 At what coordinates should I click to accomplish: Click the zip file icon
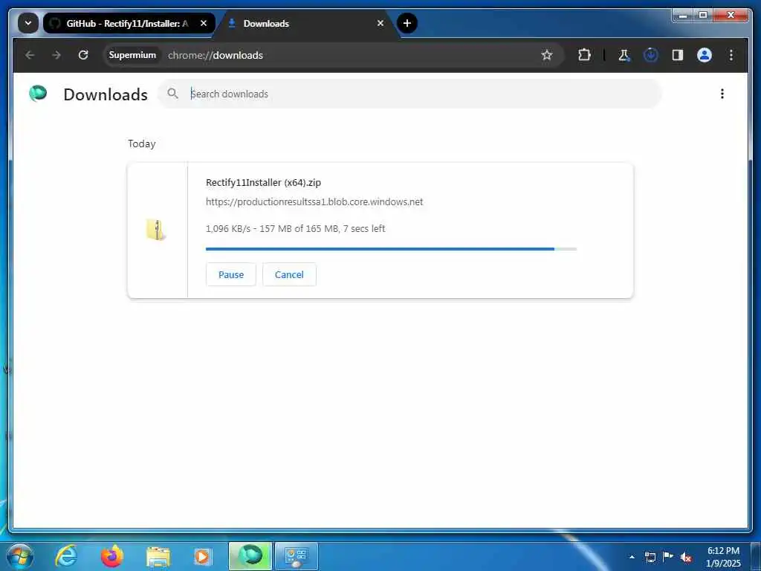[156, 230]
